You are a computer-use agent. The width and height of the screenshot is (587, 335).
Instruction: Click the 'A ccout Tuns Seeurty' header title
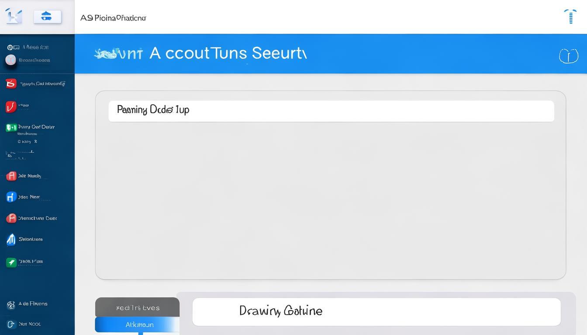[228, 54]
